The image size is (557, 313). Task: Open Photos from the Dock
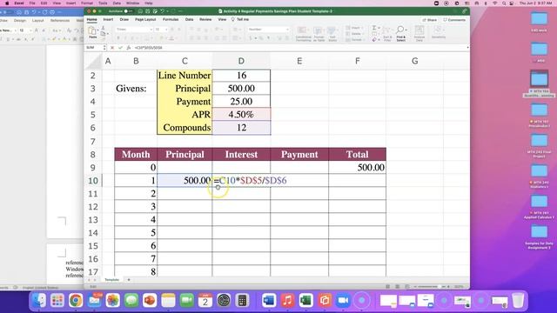tap(112, 301)
